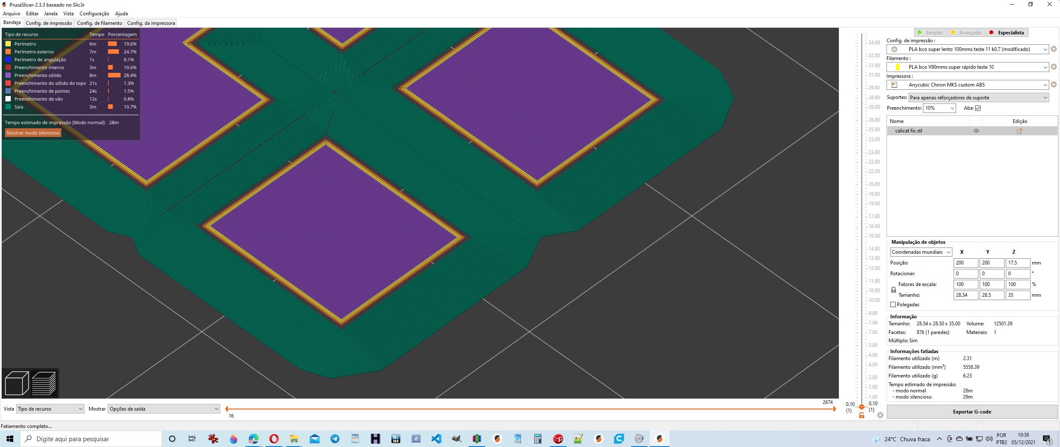Open Microsoft Edge from the taskbar
This screenshot has height=447, width=1060.
[254, 439]
